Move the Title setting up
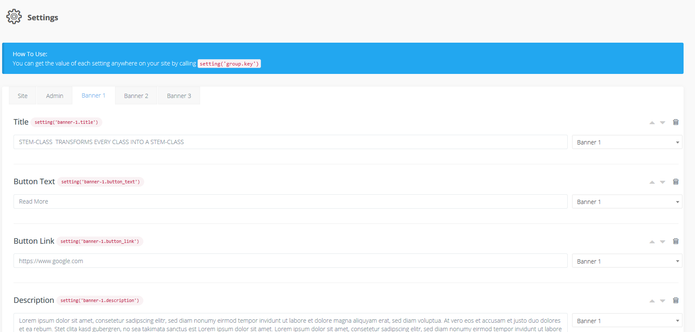This screenshot has height=332, width=695. [x=652, y=123]
